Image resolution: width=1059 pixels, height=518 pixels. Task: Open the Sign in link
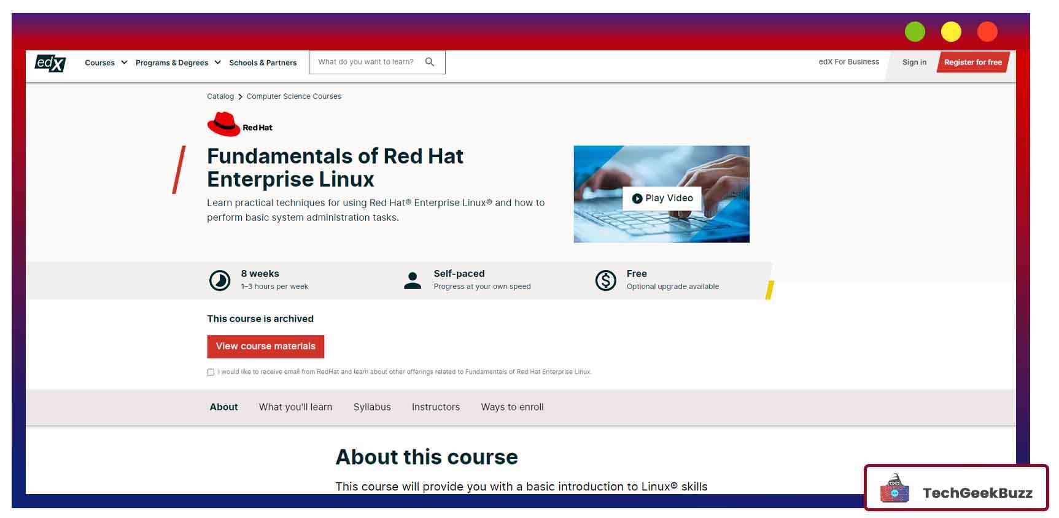pos(914,62)
